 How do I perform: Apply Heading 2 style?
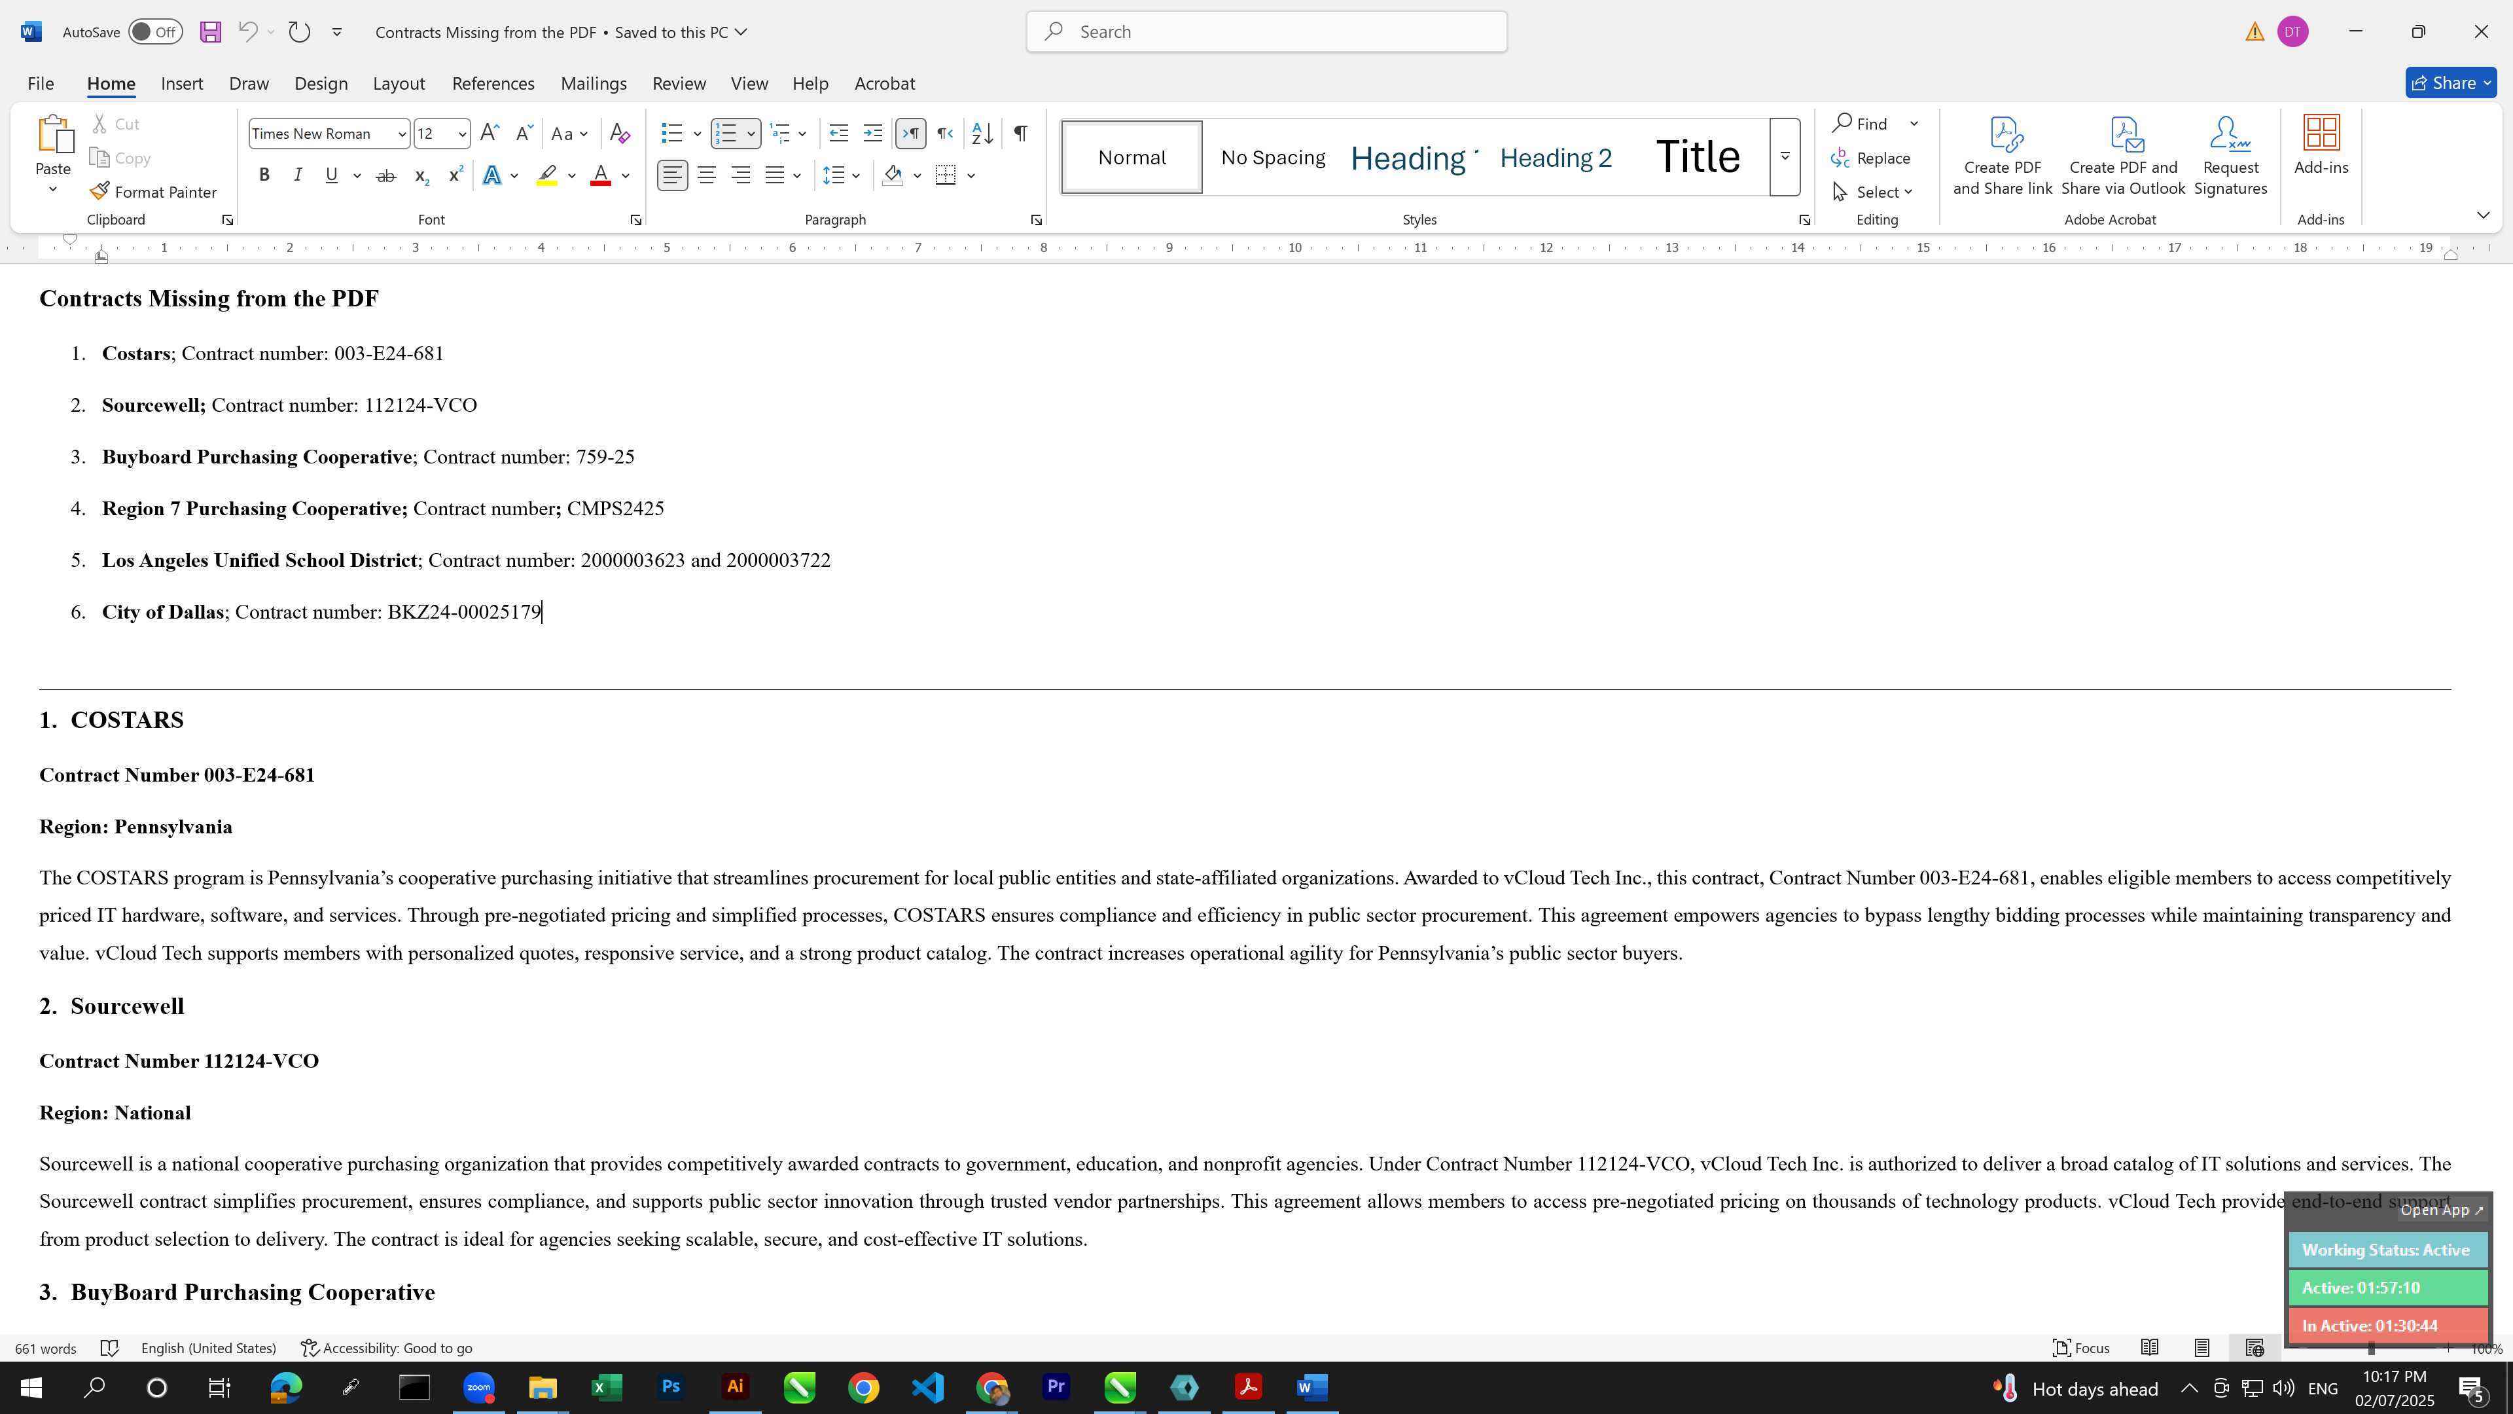pos(1556,157)
